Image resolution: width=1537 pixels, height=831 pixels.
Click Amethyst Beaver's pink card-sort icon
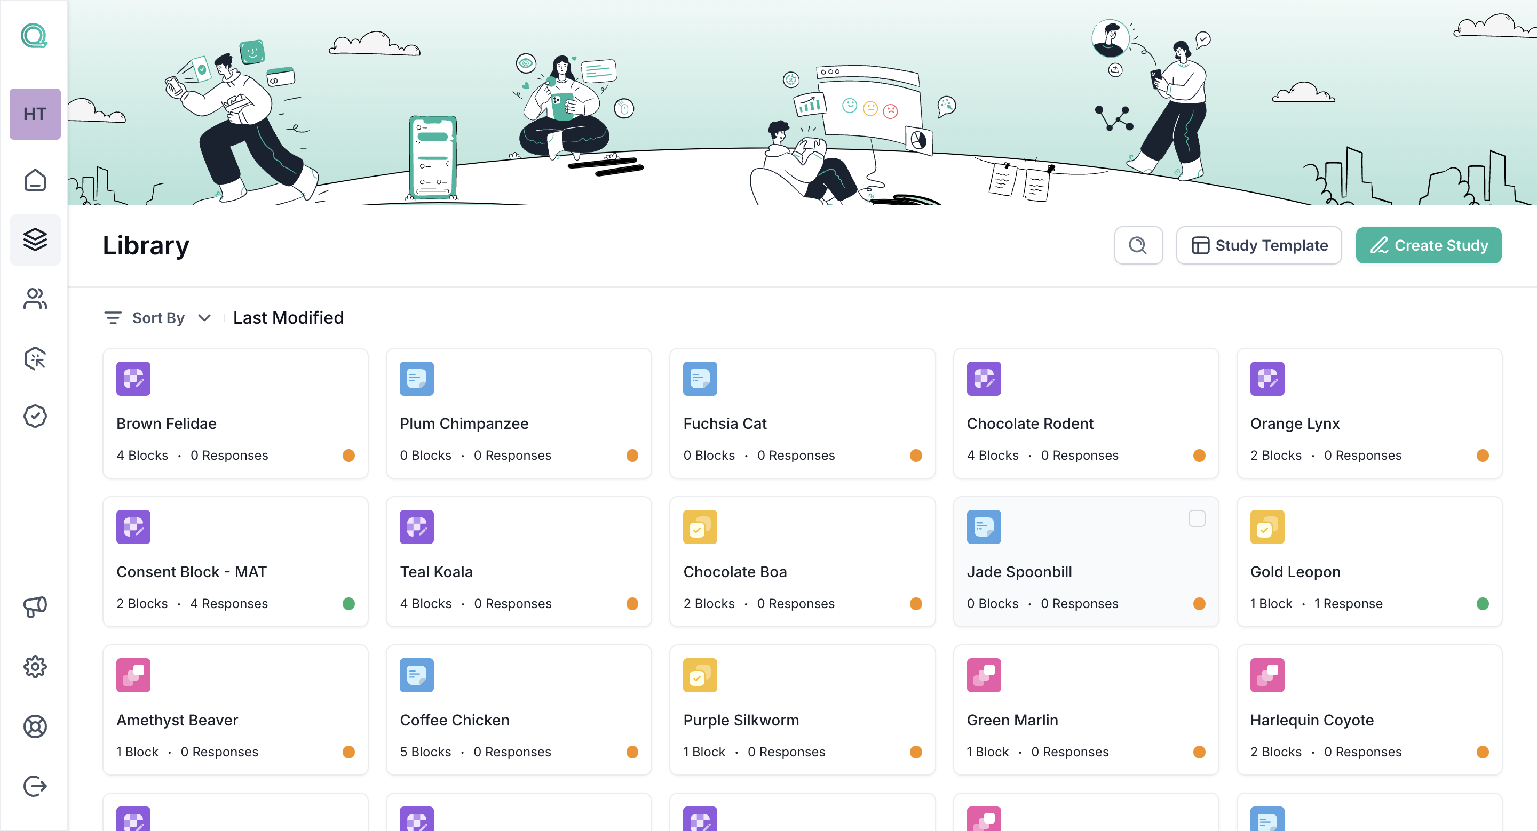pyautogui.click(x=133, y=675)
